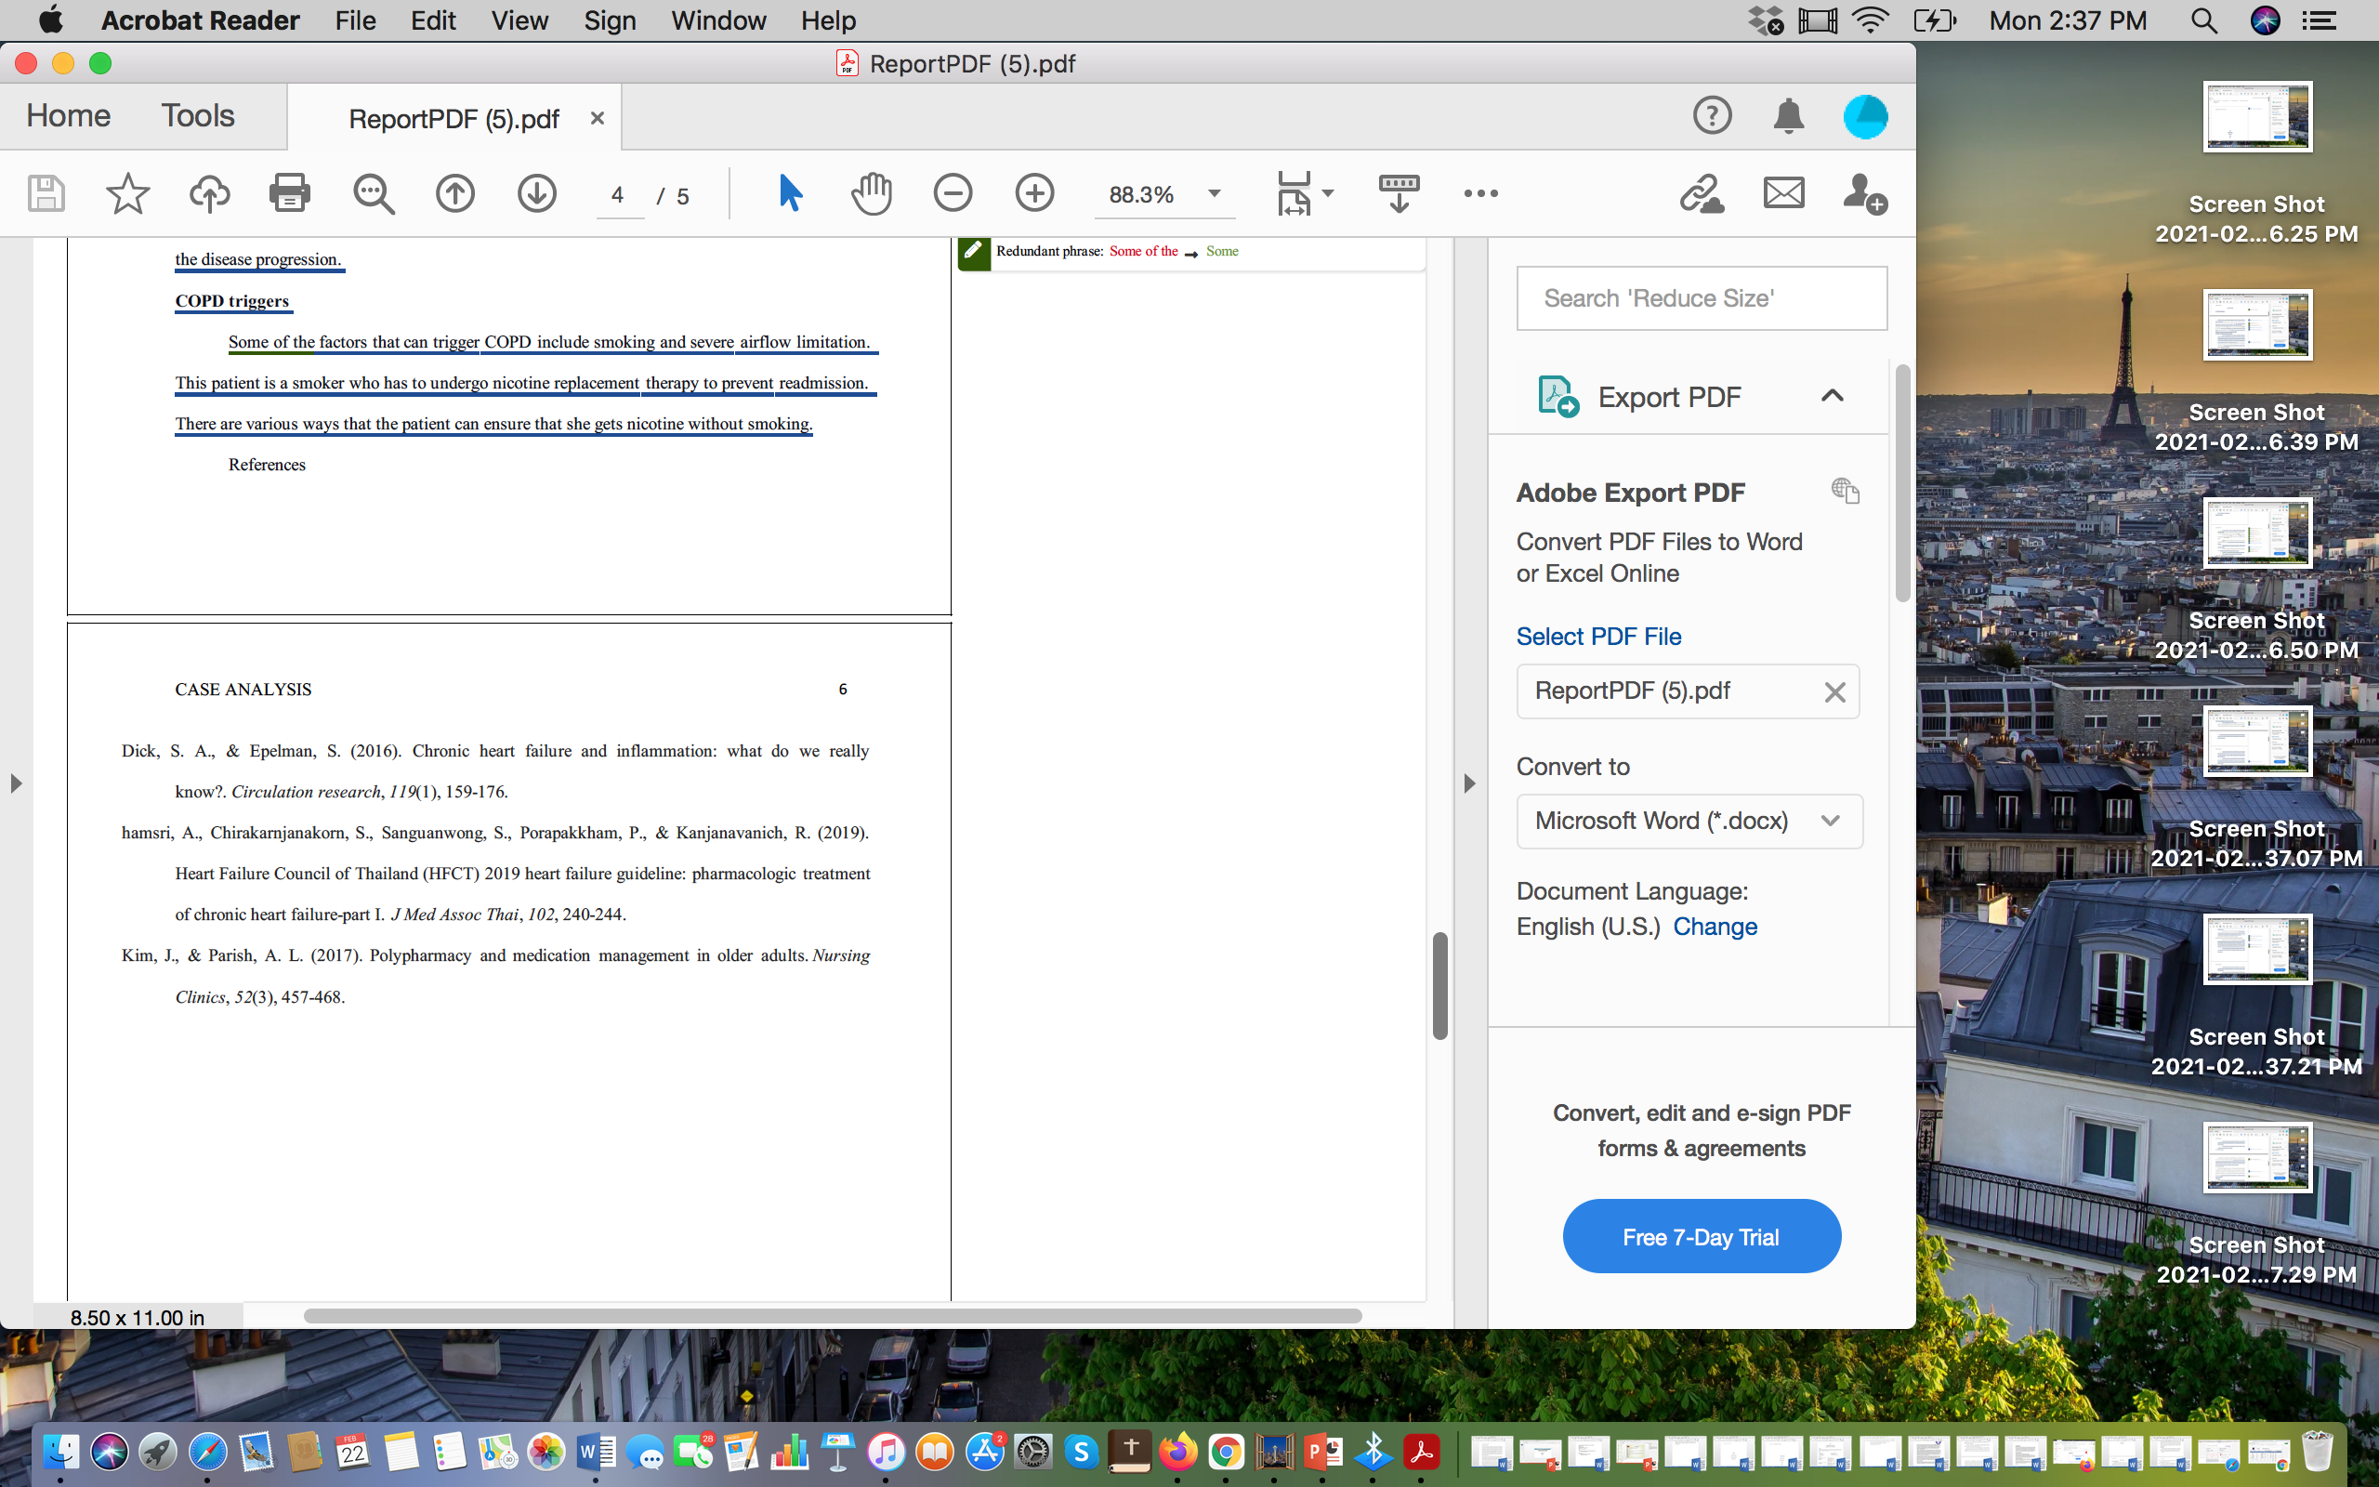Open the fit page options tool
The height and width of the screenshot is (1487, 2379).
1294,192
